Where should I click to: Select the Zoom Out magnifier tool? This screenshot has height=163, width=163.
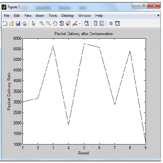click(49, 23)
